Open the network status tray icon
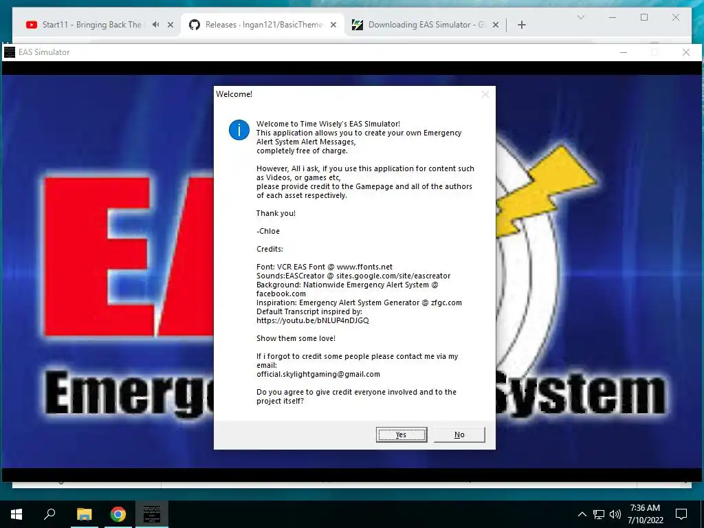The image size is (704, 528). point(599,514)
